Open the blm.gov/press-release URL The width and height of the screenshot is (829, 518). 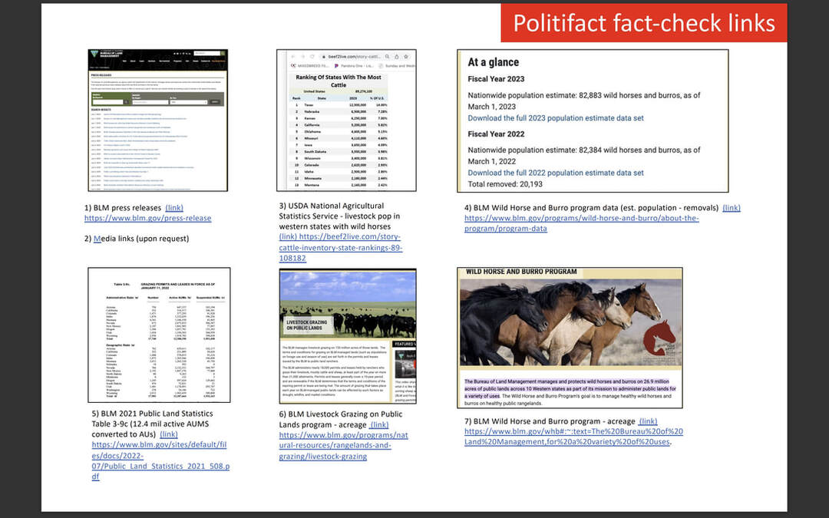coord(147,218)
